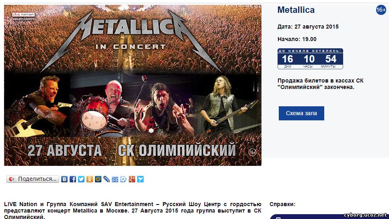
Task: Share via the LiveJournal pencil icon
Action: point(107,179)
